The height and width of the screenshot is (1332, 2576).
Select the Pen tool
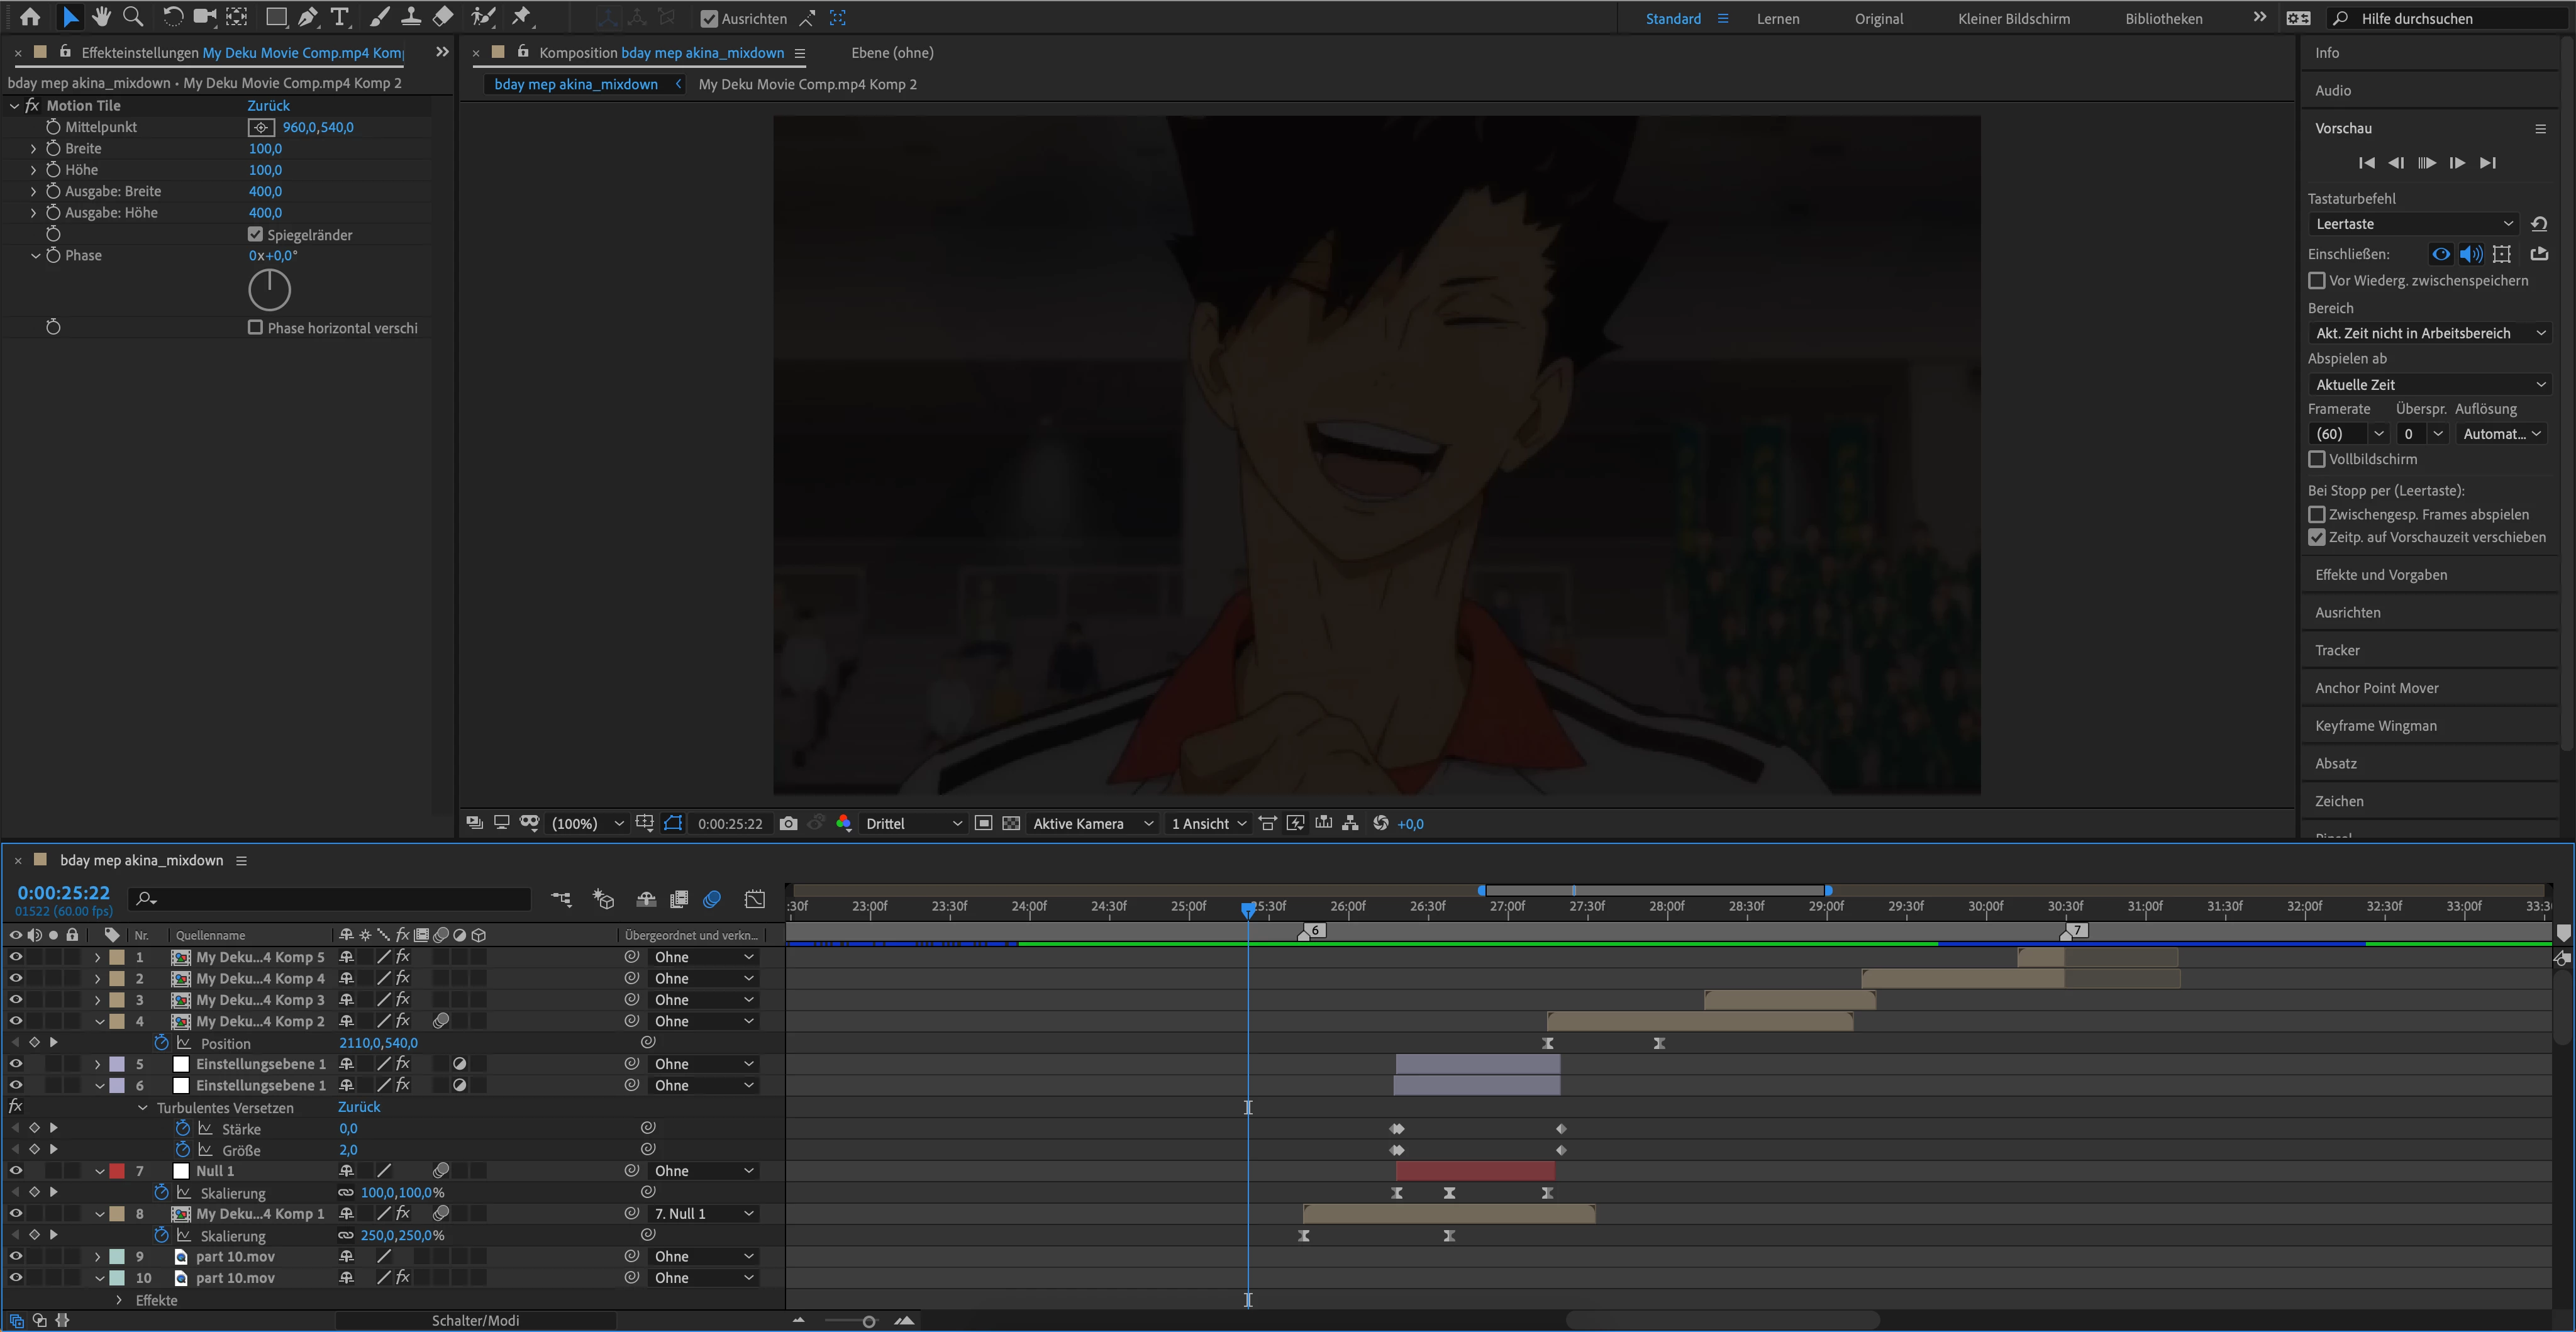[308, 17]
